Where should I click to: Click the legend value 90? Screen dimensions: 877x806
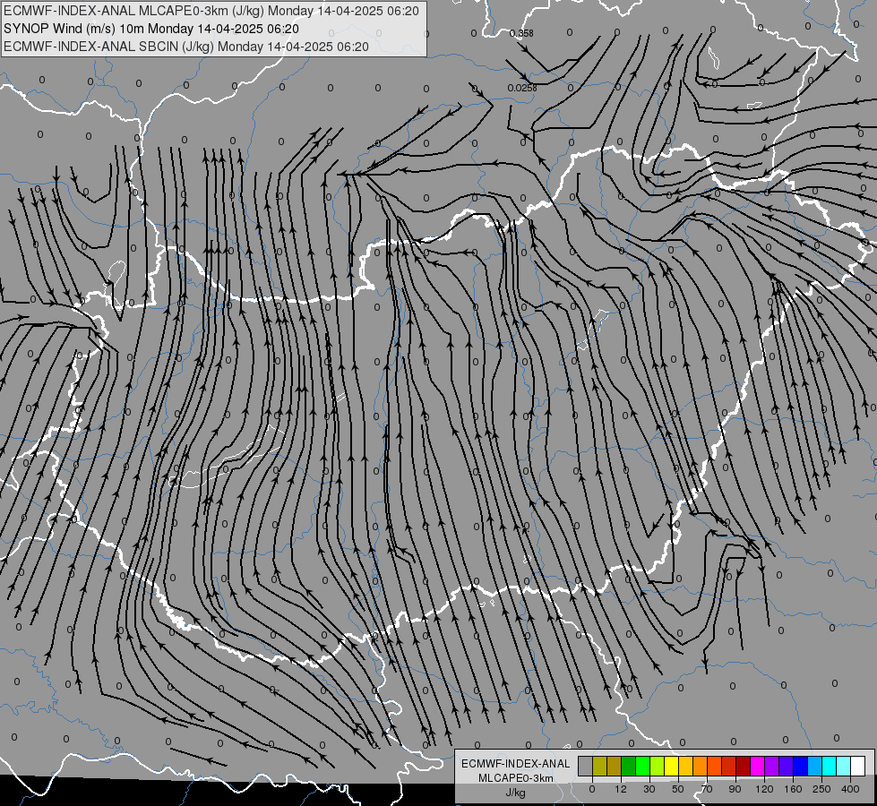point(735,789)
